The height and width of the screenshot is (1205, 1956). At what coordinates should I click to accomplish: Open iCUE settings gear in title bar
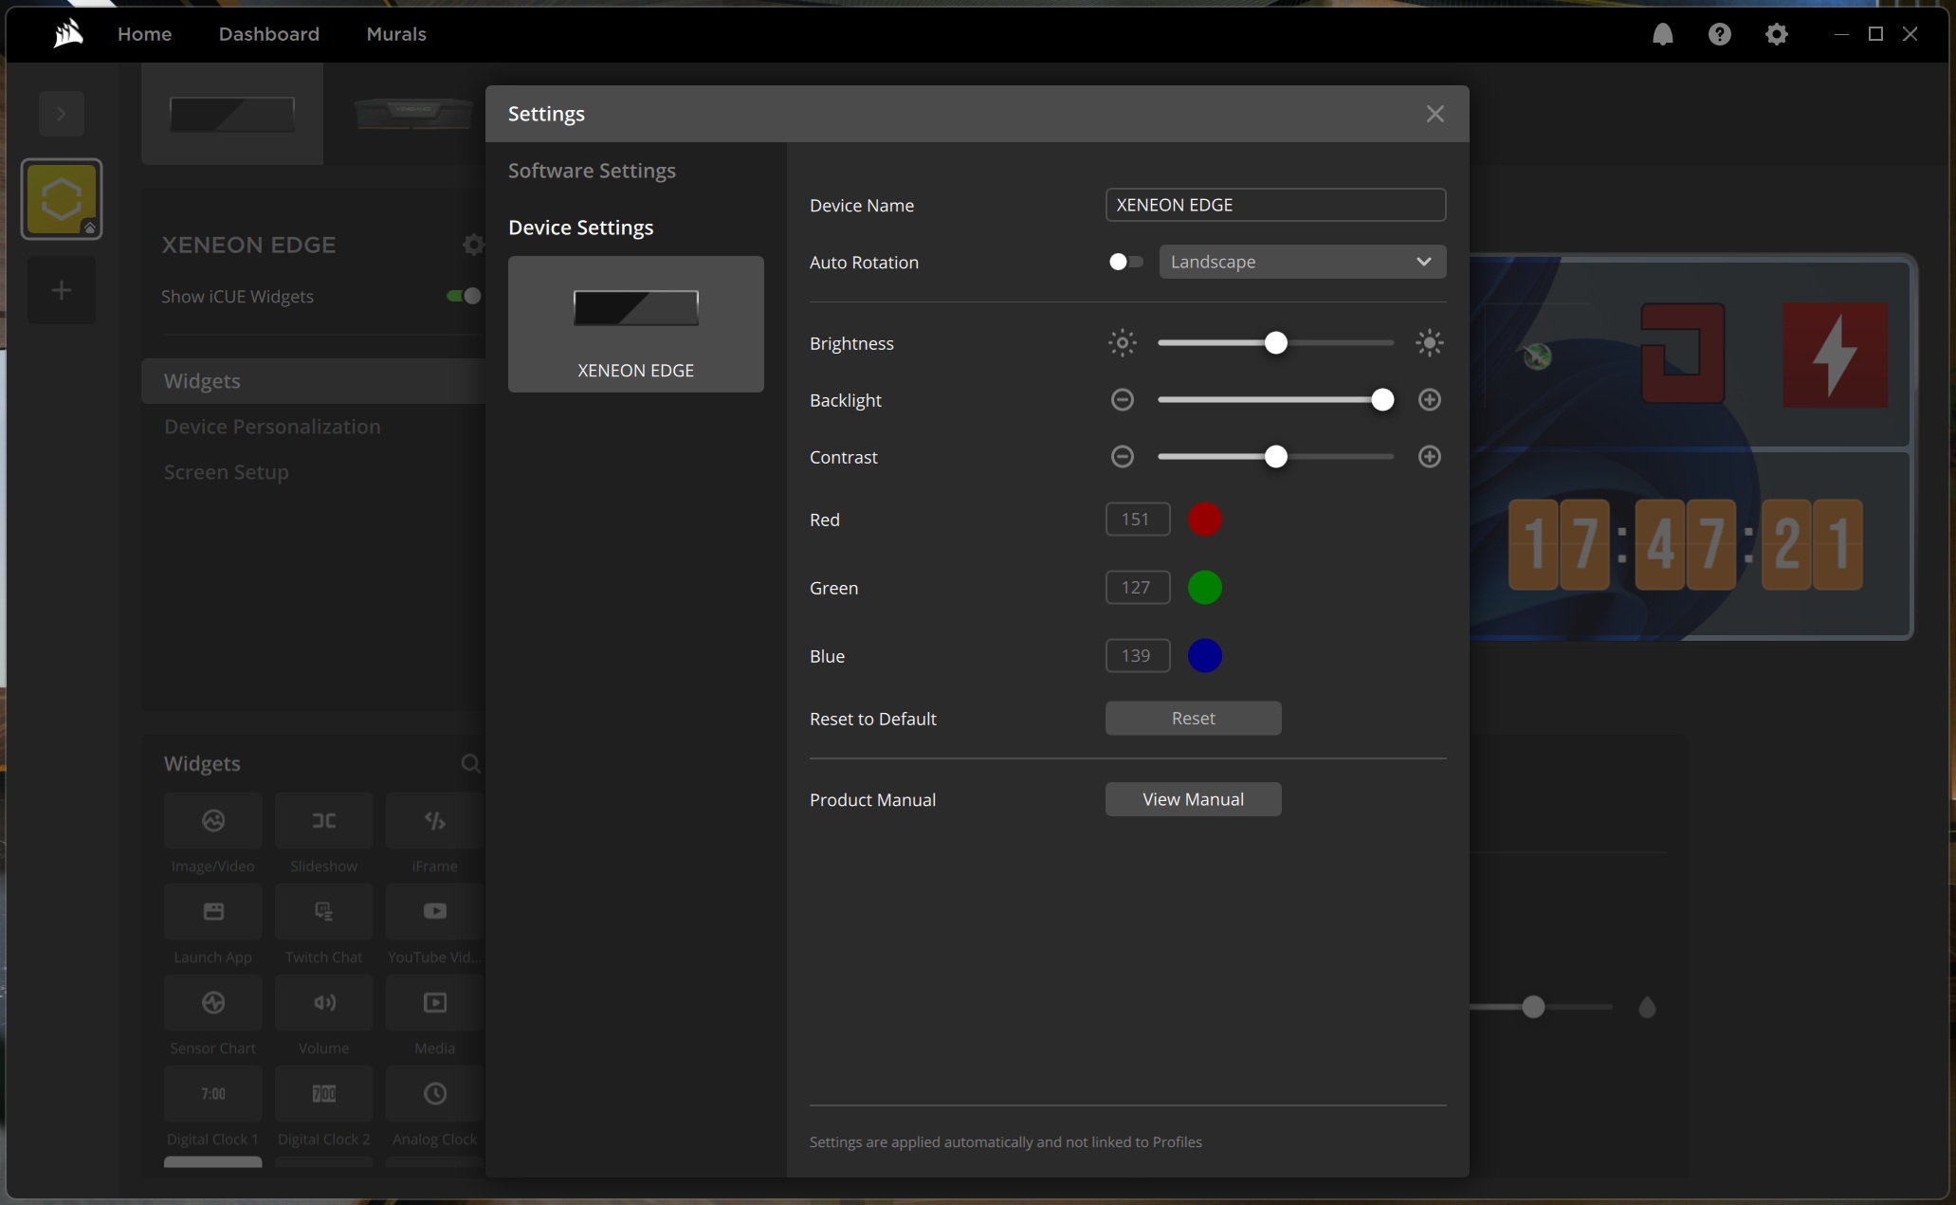(1776, 34)
